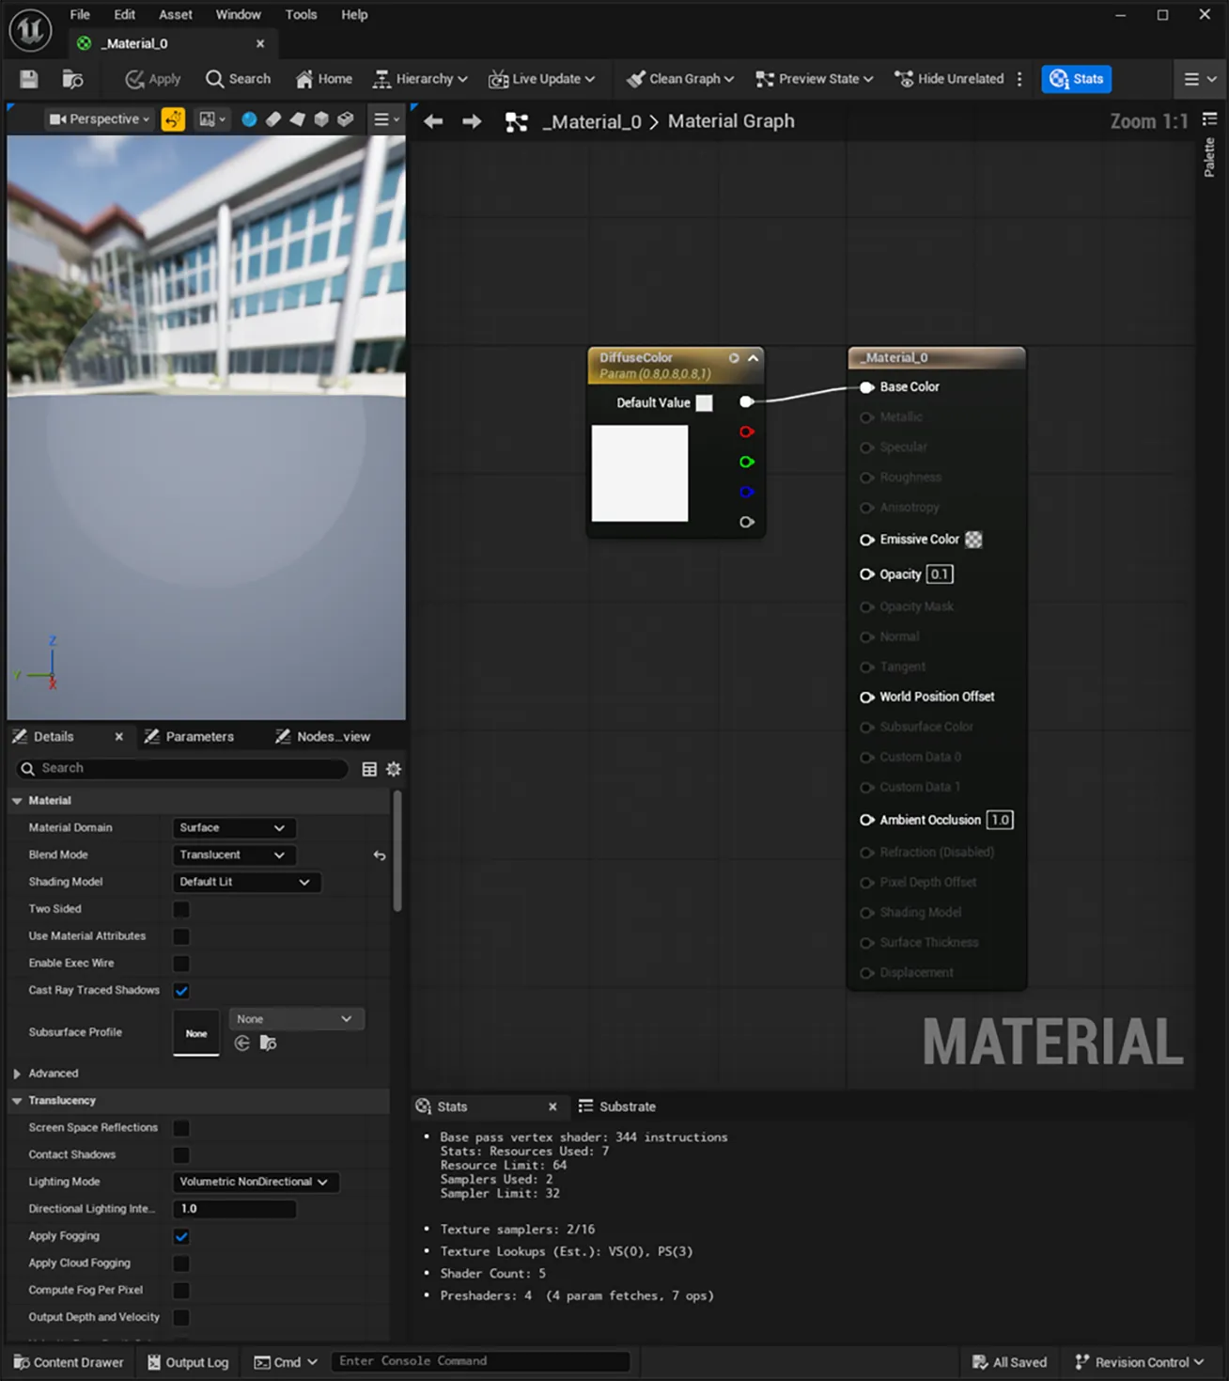Select the plane preview mesh shape
The height and width of the screenshot is (1381, 1229).
tap(298, 119)
